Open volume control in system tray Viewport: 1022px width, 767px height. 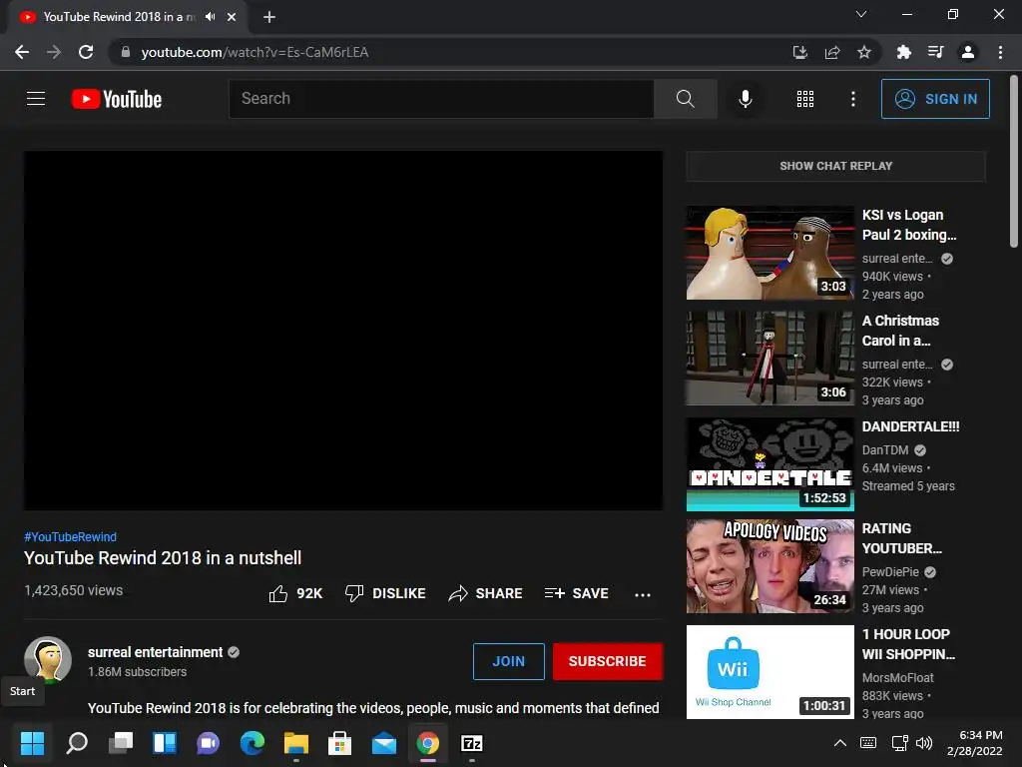pos(924,743)
